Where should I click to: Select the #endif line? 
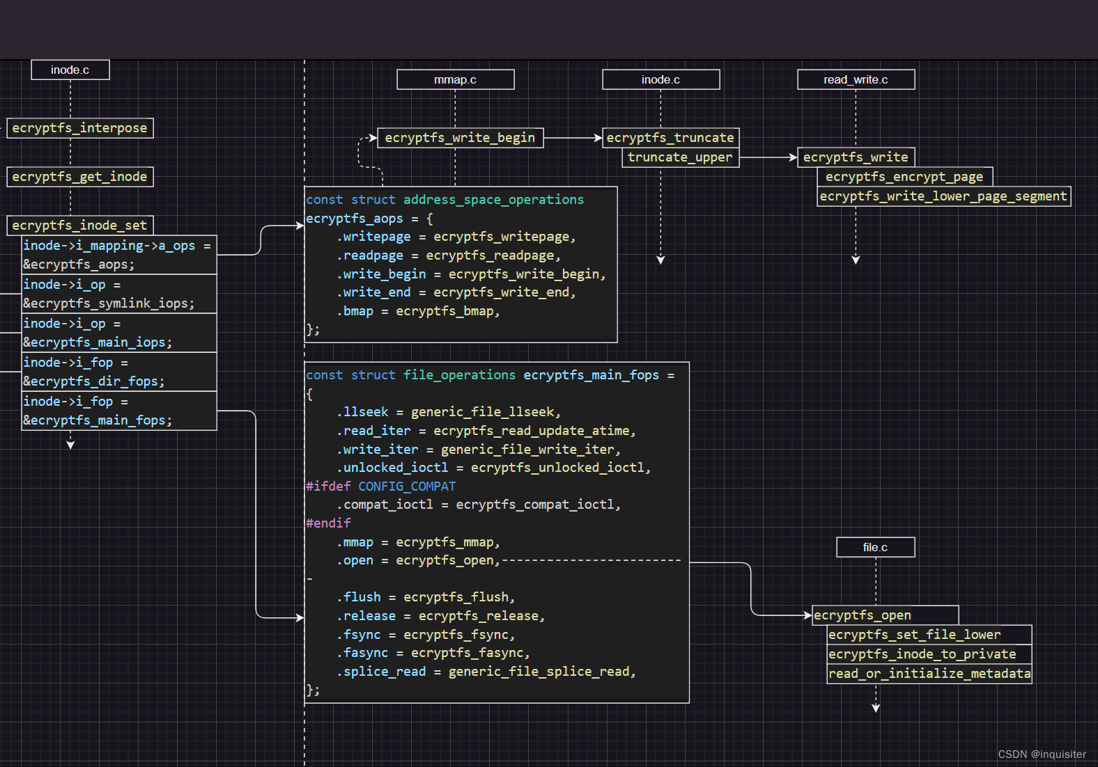coord(329,523)
